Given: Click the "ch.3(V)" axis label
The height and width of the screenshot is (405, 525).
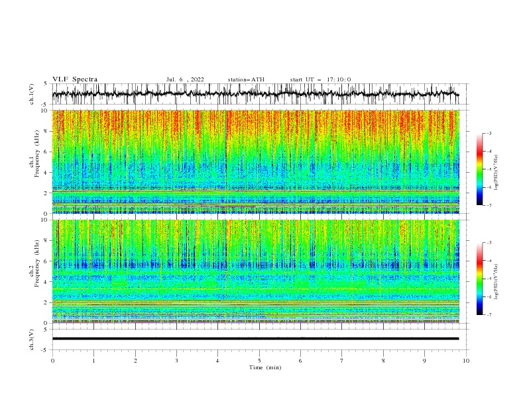Looking at the screenshot, I should point(32,339).
